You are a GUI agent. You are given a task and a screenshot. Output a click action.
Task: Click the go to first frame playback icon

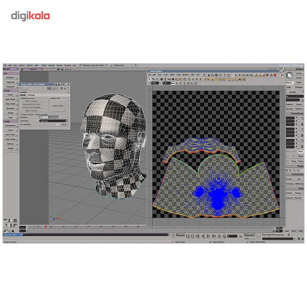(x=198, y=236)
